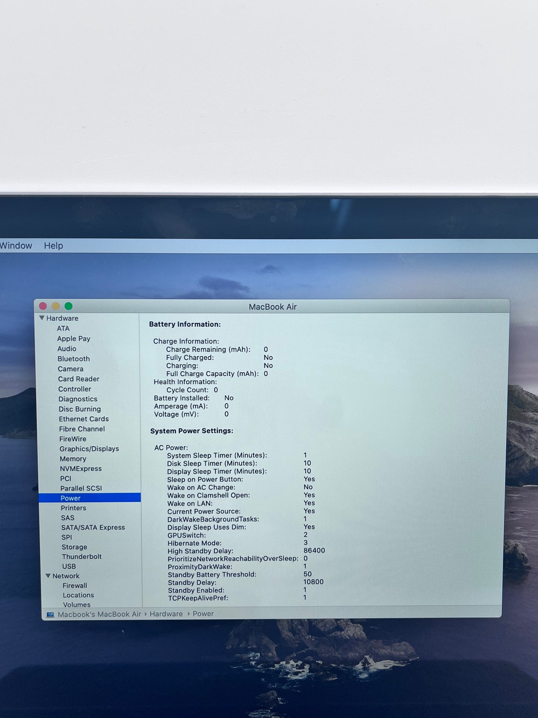Click the Battery Installed row
The height and width of the screenshot is (718, 538).
pos(194,398)
